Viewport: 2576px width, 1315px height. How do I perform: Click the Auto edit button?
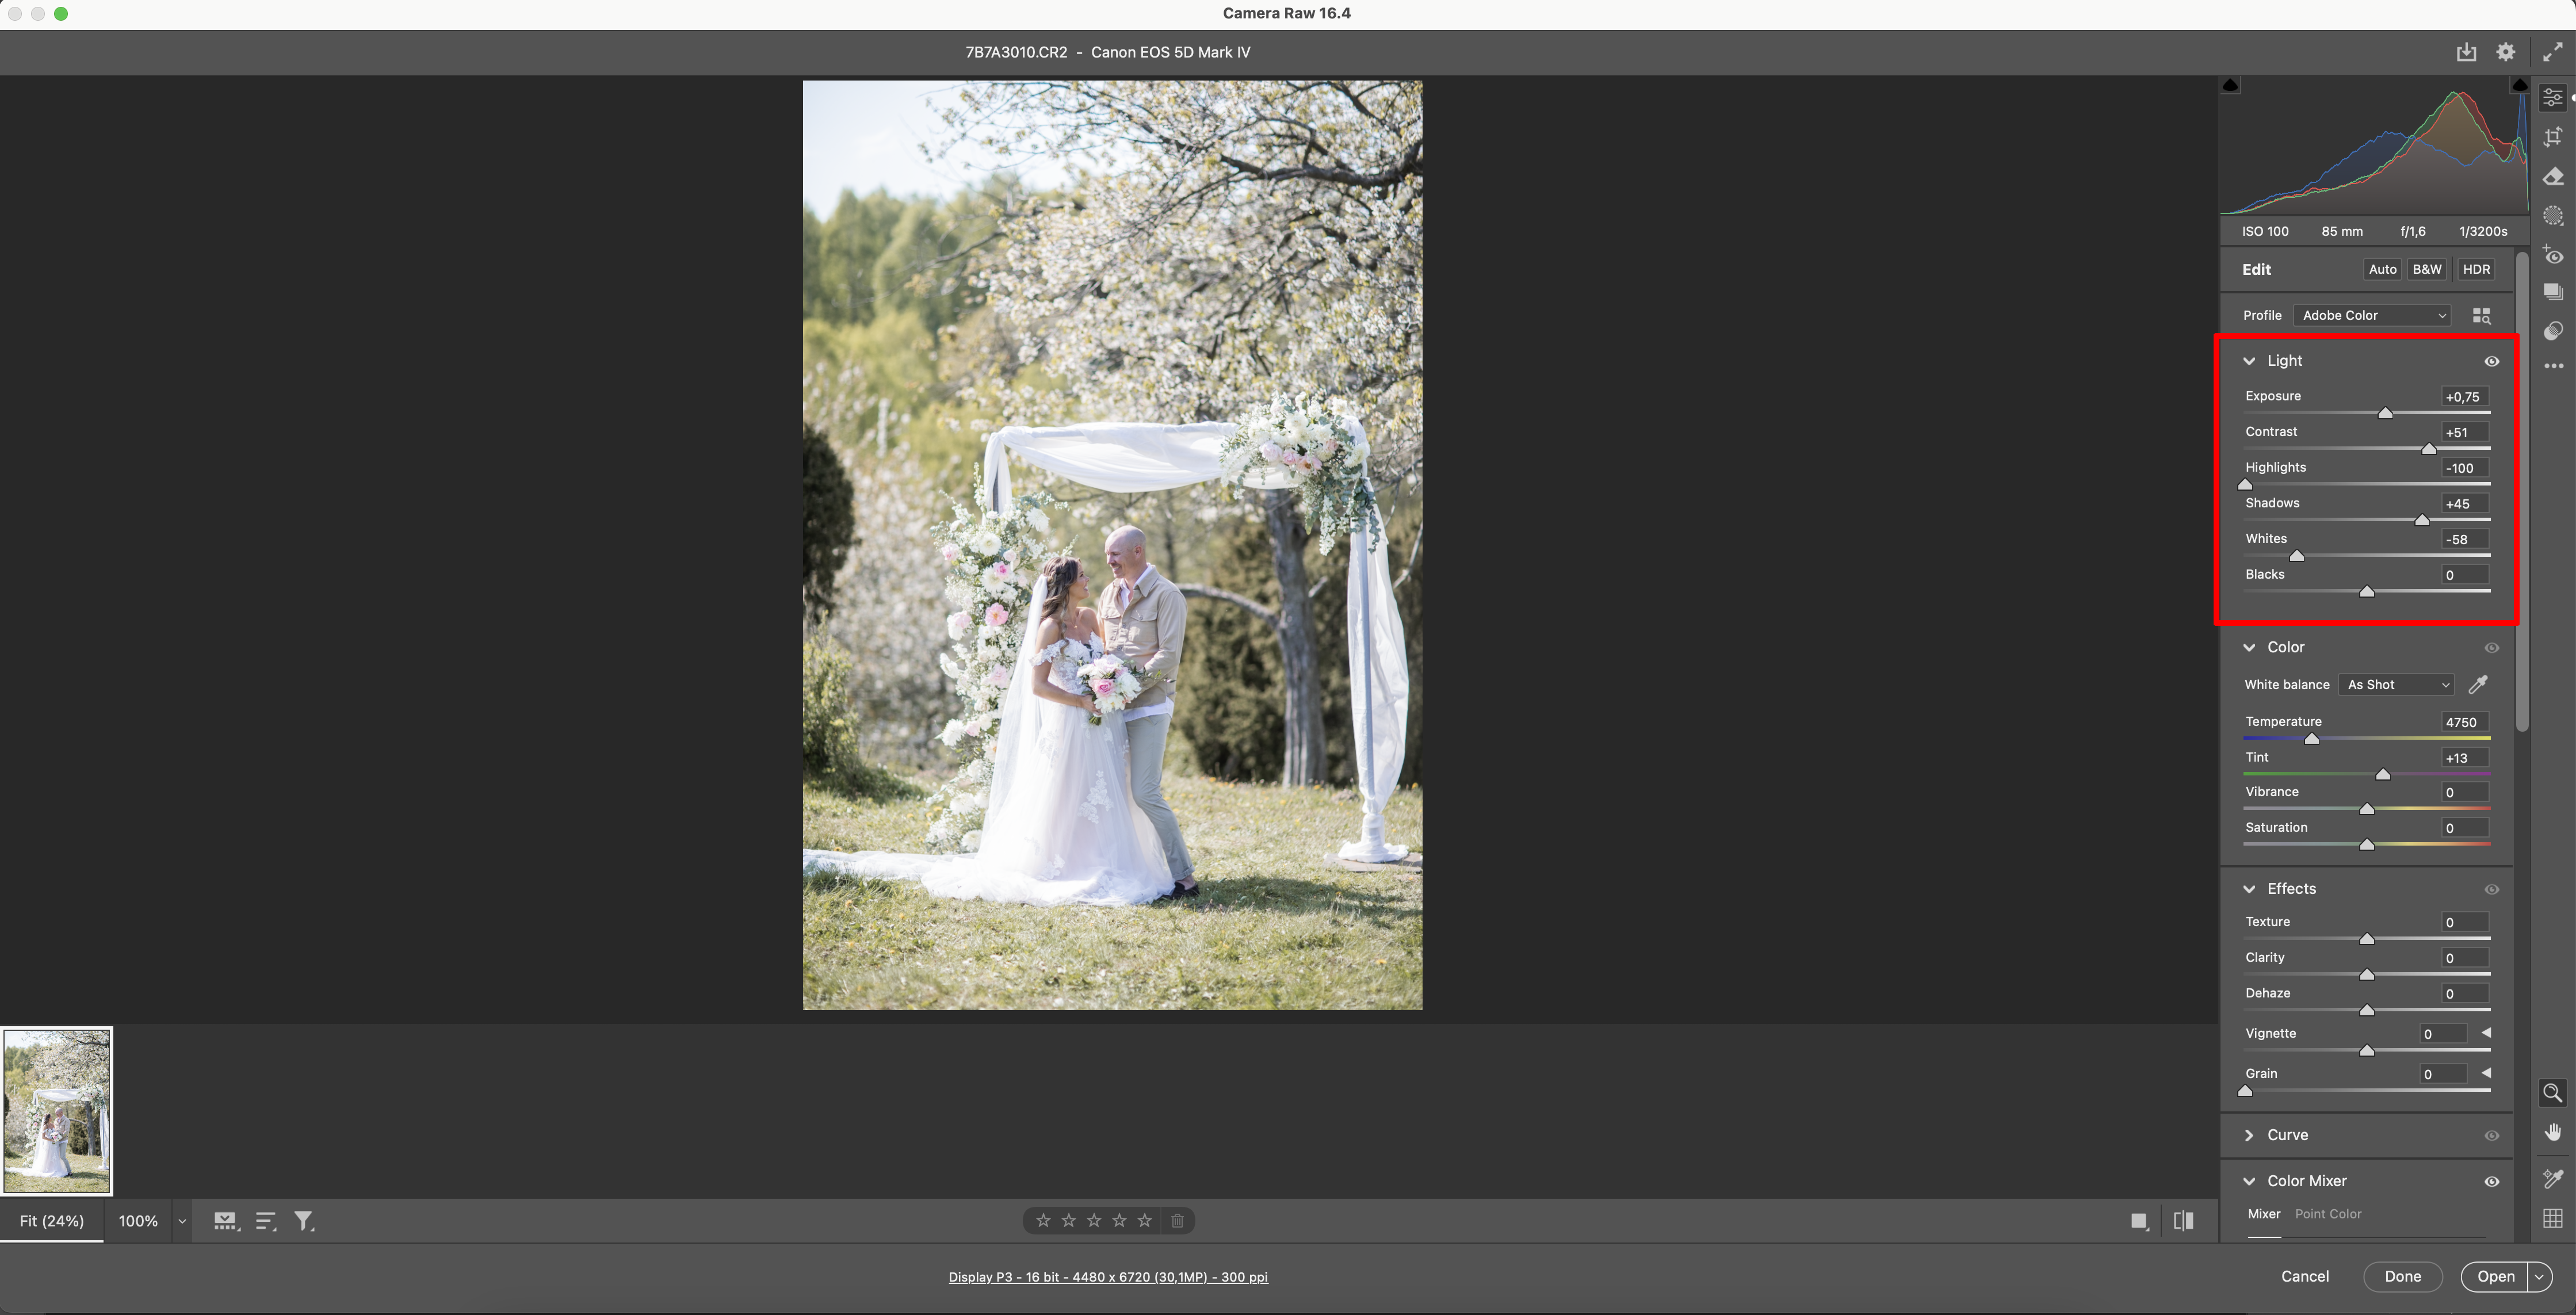2382,270
